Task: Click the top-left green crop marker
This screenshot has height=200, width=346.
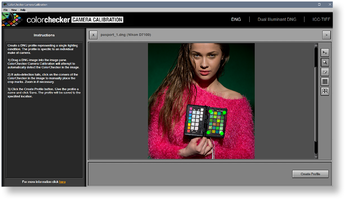Action: pyautogui.click(x=210, y=111)
